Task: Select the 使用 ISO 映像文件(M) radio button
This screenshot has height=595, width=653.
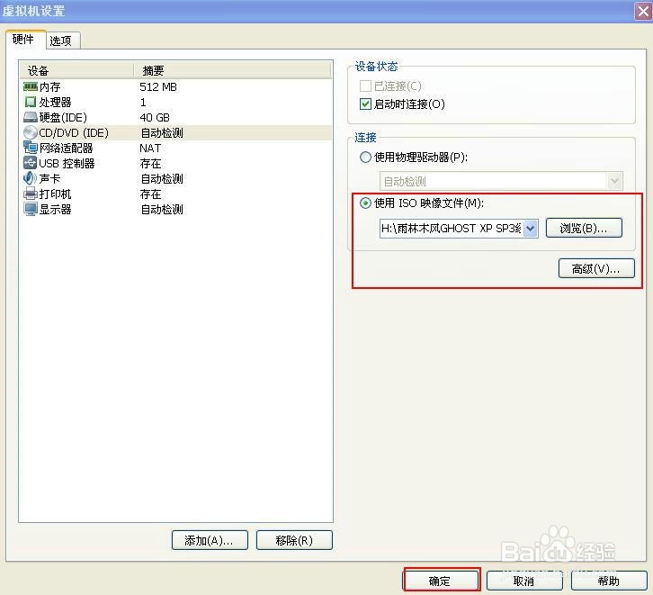Action: pyautogui.click(x=365, y=203)
